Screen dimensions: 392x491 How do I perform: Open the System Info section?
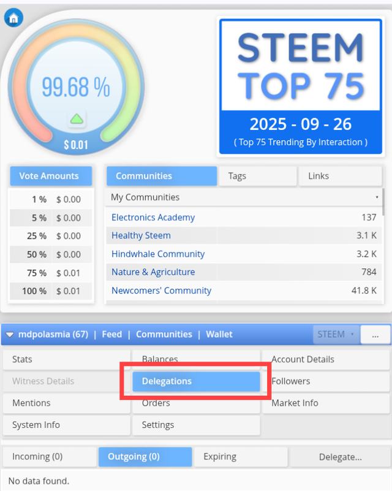tap(67, 425)
